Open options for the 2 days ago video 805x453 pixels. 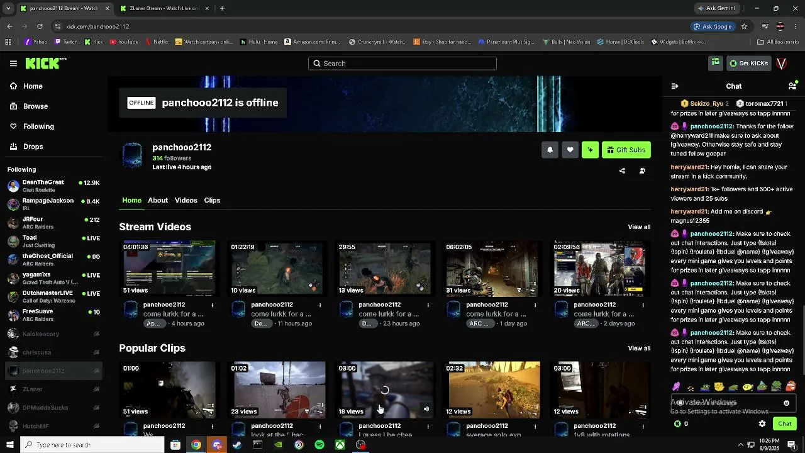(643, 305)
